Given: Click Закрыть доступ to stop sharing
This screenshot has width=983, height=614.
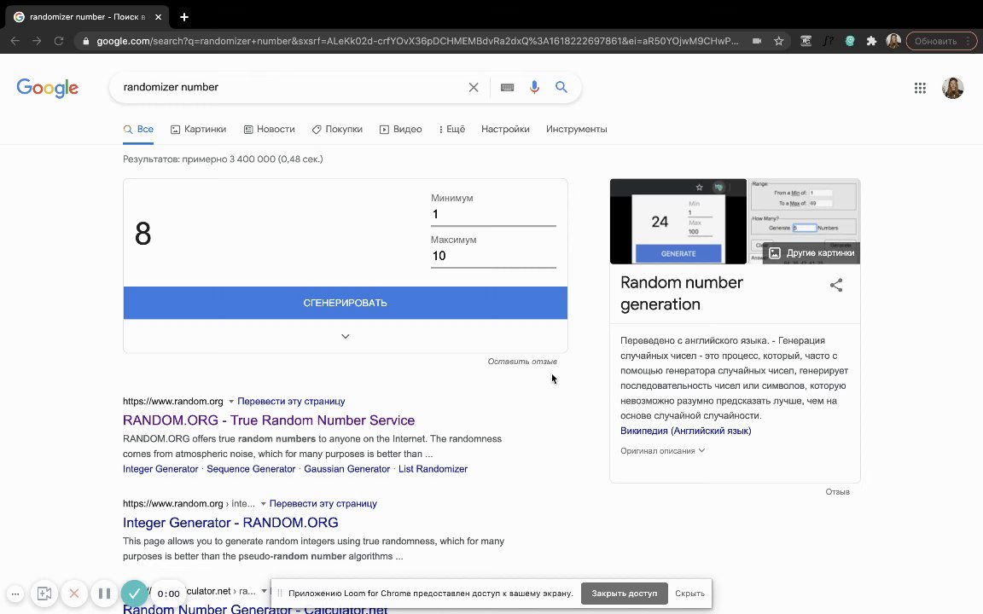Looking at the screenshot, I should [625, 594].
